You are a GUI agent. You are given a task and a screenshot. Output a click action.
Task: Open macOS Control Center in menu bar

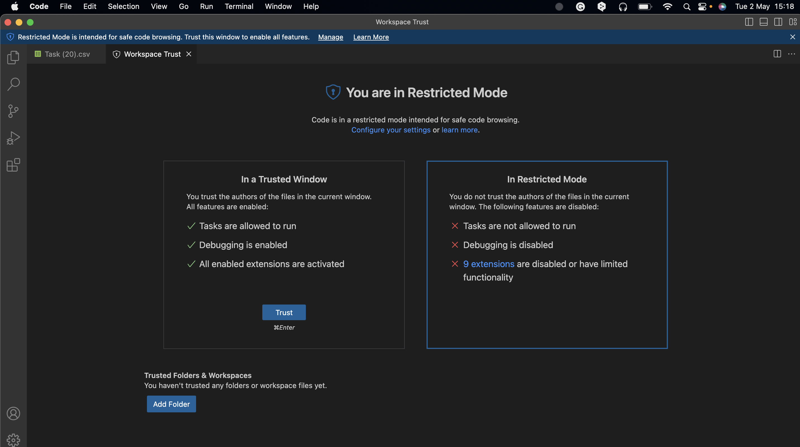point(702,6)
